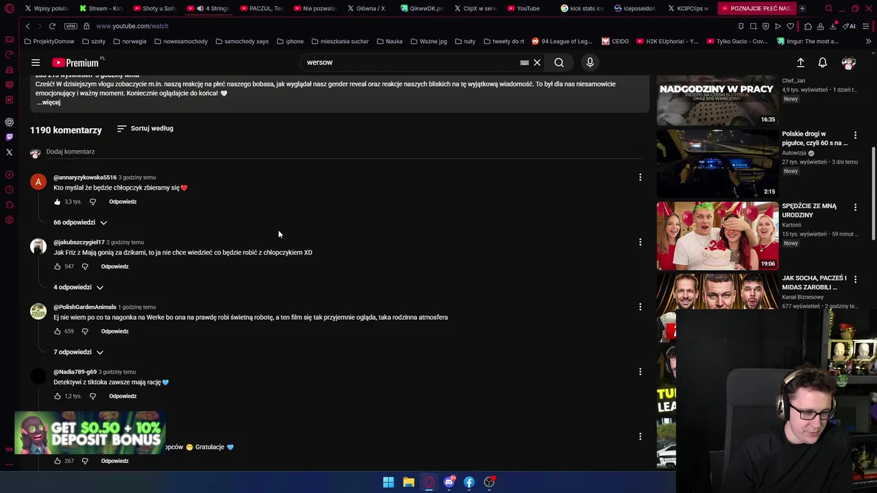Open Discord from the taskbar
This screenshot has width=877, height=493.
[x=449, y=482]
